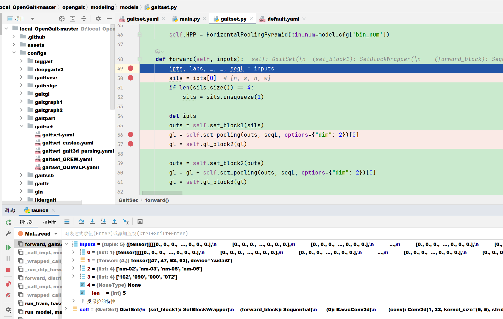Open View Breakpoints double red dots
Screen dimensions: 503x319
(8, 284)
